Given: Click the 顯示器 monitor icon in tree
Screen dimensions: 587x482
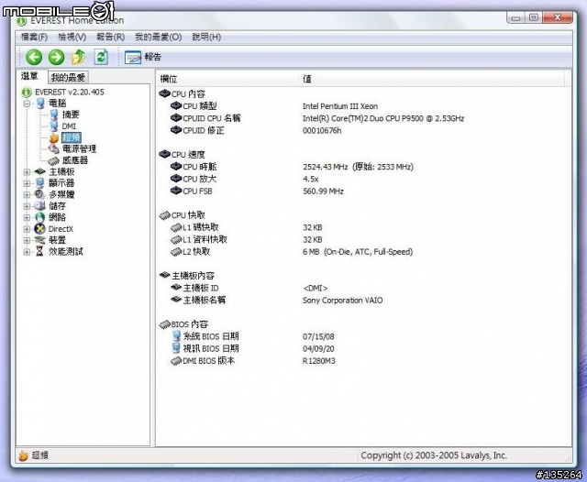Looking at the screenshot, I should pyautogui.click(x=40, y=183).
